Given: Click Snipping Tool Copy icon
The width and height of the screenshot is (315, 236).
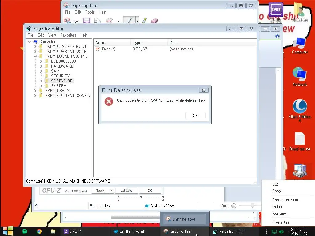Looking at the screenshot, I should click(98, 21).
